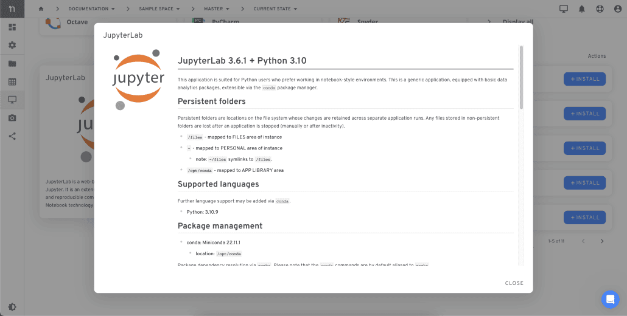Click the 'Package management' heading
The image size is (627, 316).
coord(220,226)
